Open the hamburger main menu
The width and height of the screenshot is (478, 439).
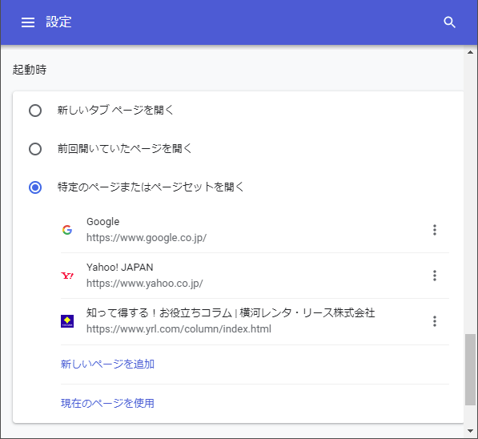coord(28,22)
